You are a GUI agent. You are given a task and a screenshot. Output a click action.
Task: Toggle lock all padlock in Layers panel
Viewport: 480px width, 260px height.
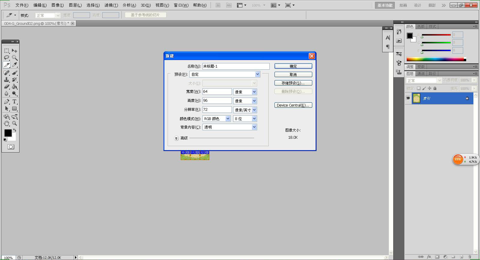[435, 88]
